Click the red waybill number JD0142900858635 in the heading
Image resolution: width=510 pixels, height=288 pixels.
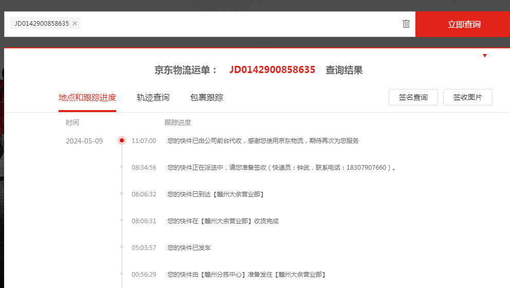272,69
